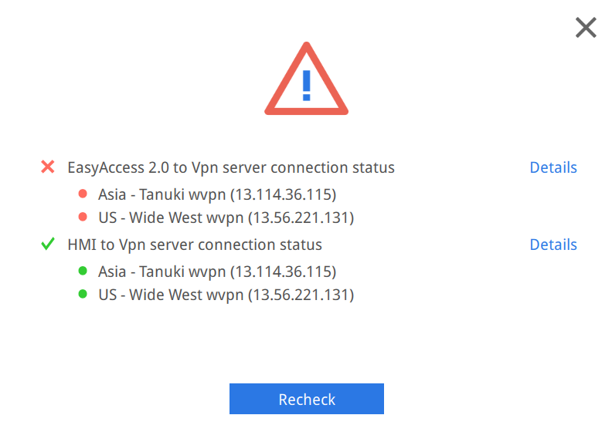Click the green checkmark status icon

[x=48, y=244]
